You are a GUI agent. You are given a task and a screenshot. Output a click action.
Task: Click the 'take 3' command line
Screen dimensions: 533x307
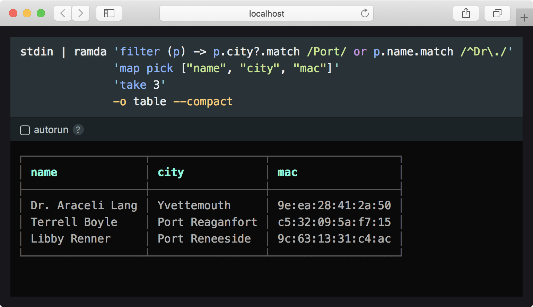pyautogui.click(x=140, y=85)
